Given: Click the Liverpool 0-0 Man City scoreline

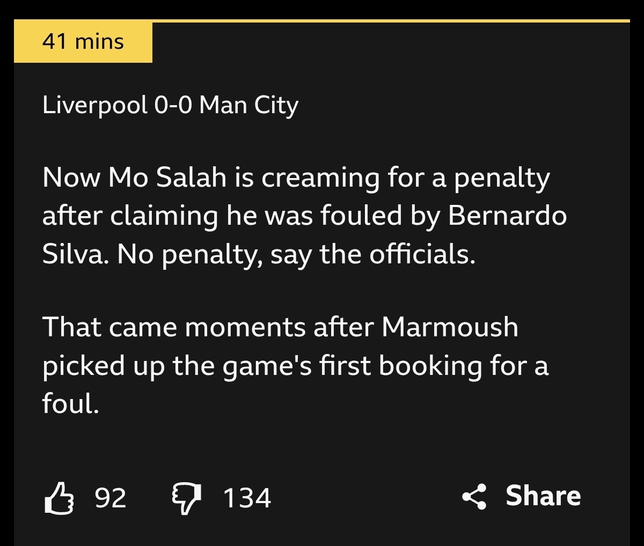Looking at the screenshot, I should click(170, 105).
